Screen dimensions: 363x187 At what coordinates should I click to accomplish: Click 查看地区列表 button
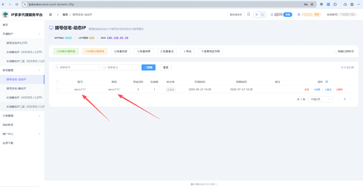[210, 51]
